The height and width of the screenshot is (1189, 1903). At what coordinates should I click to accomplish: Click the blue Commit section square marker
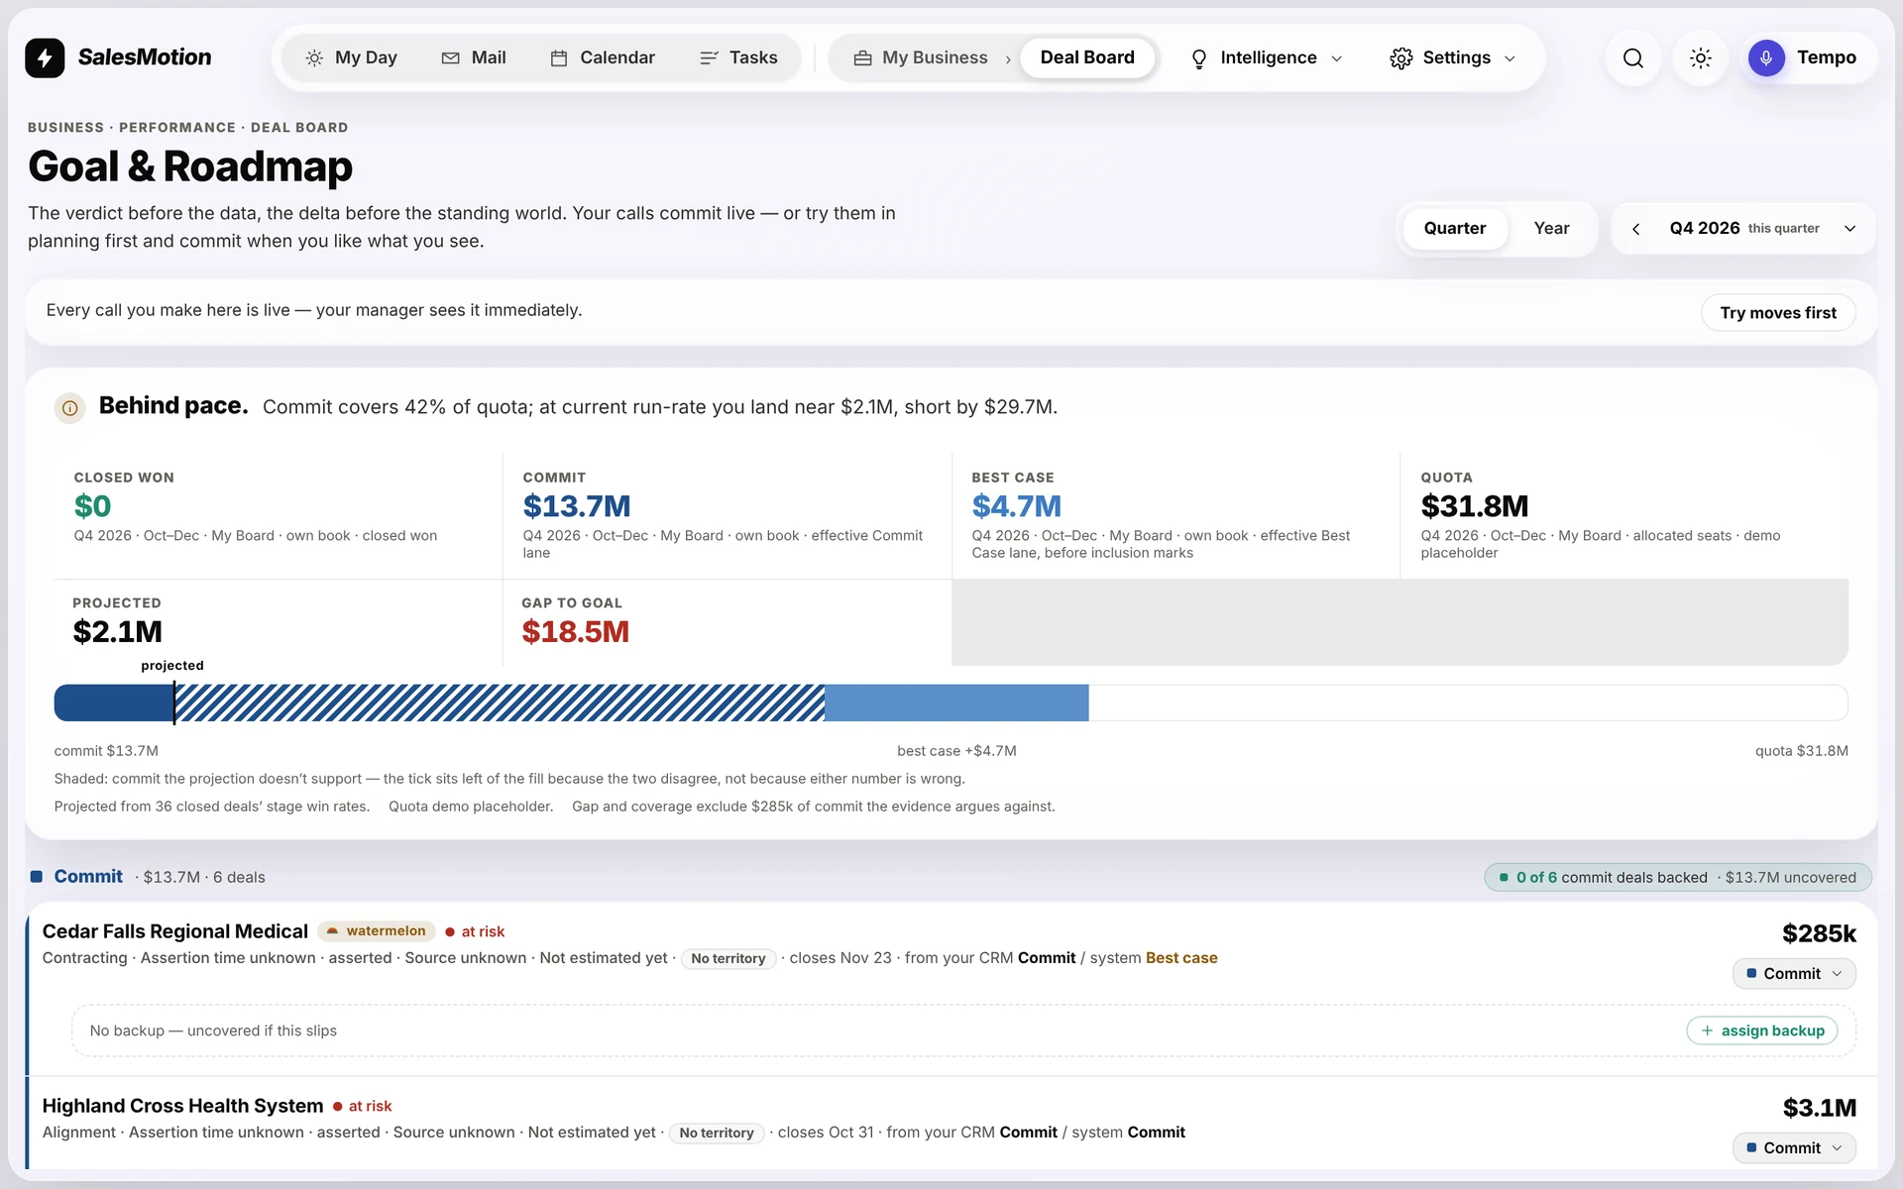(x=36, y=877)
